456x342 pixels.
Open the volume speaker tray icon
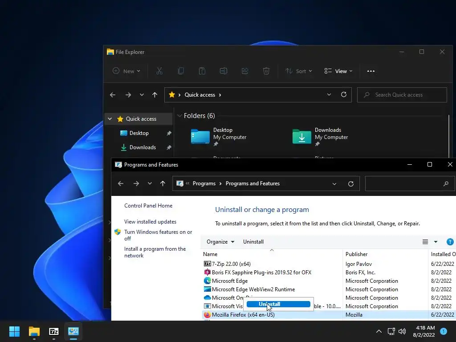pos(402,331)
